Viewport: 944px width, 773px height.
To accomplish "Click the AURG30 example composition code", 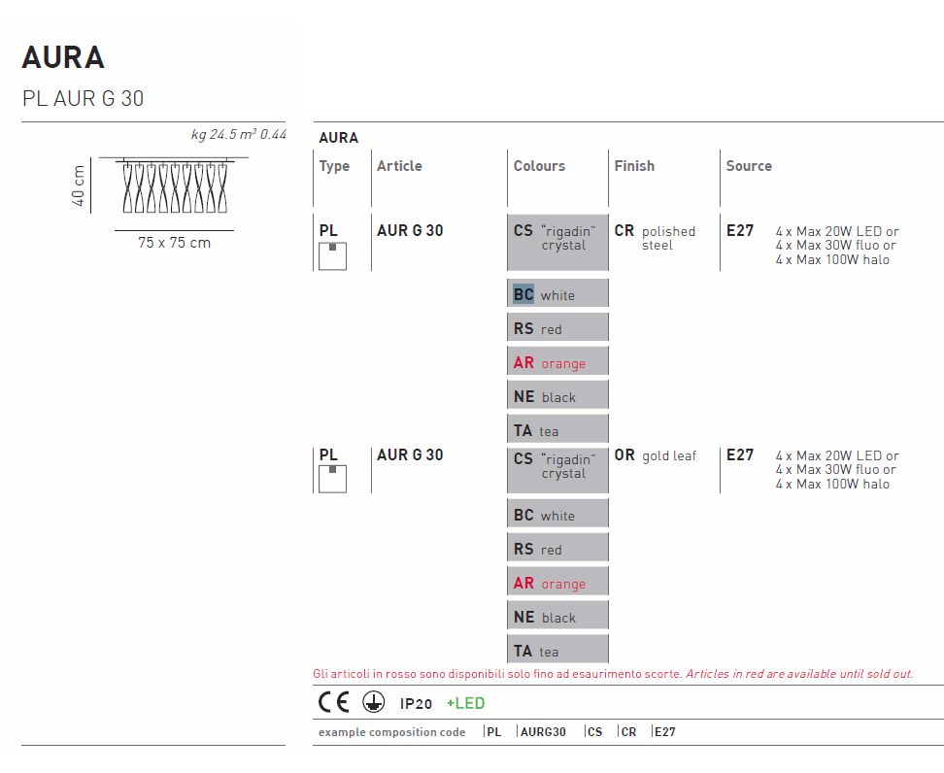I will pos(543,732).
